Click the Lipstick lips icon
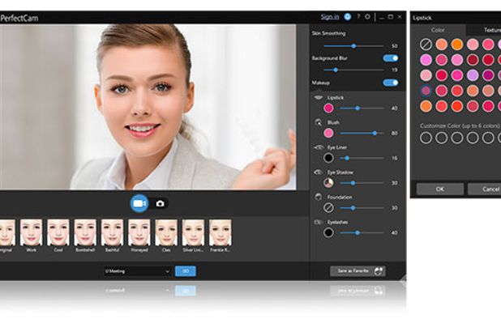This screenshot has height=319, width=501. point(319,97)
